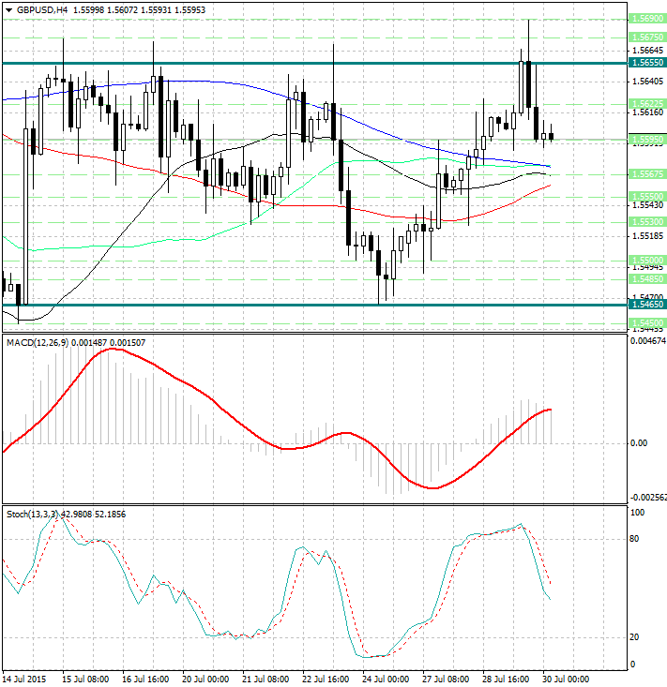Select the 1.56900 price level label

click(x=647, y=19)
